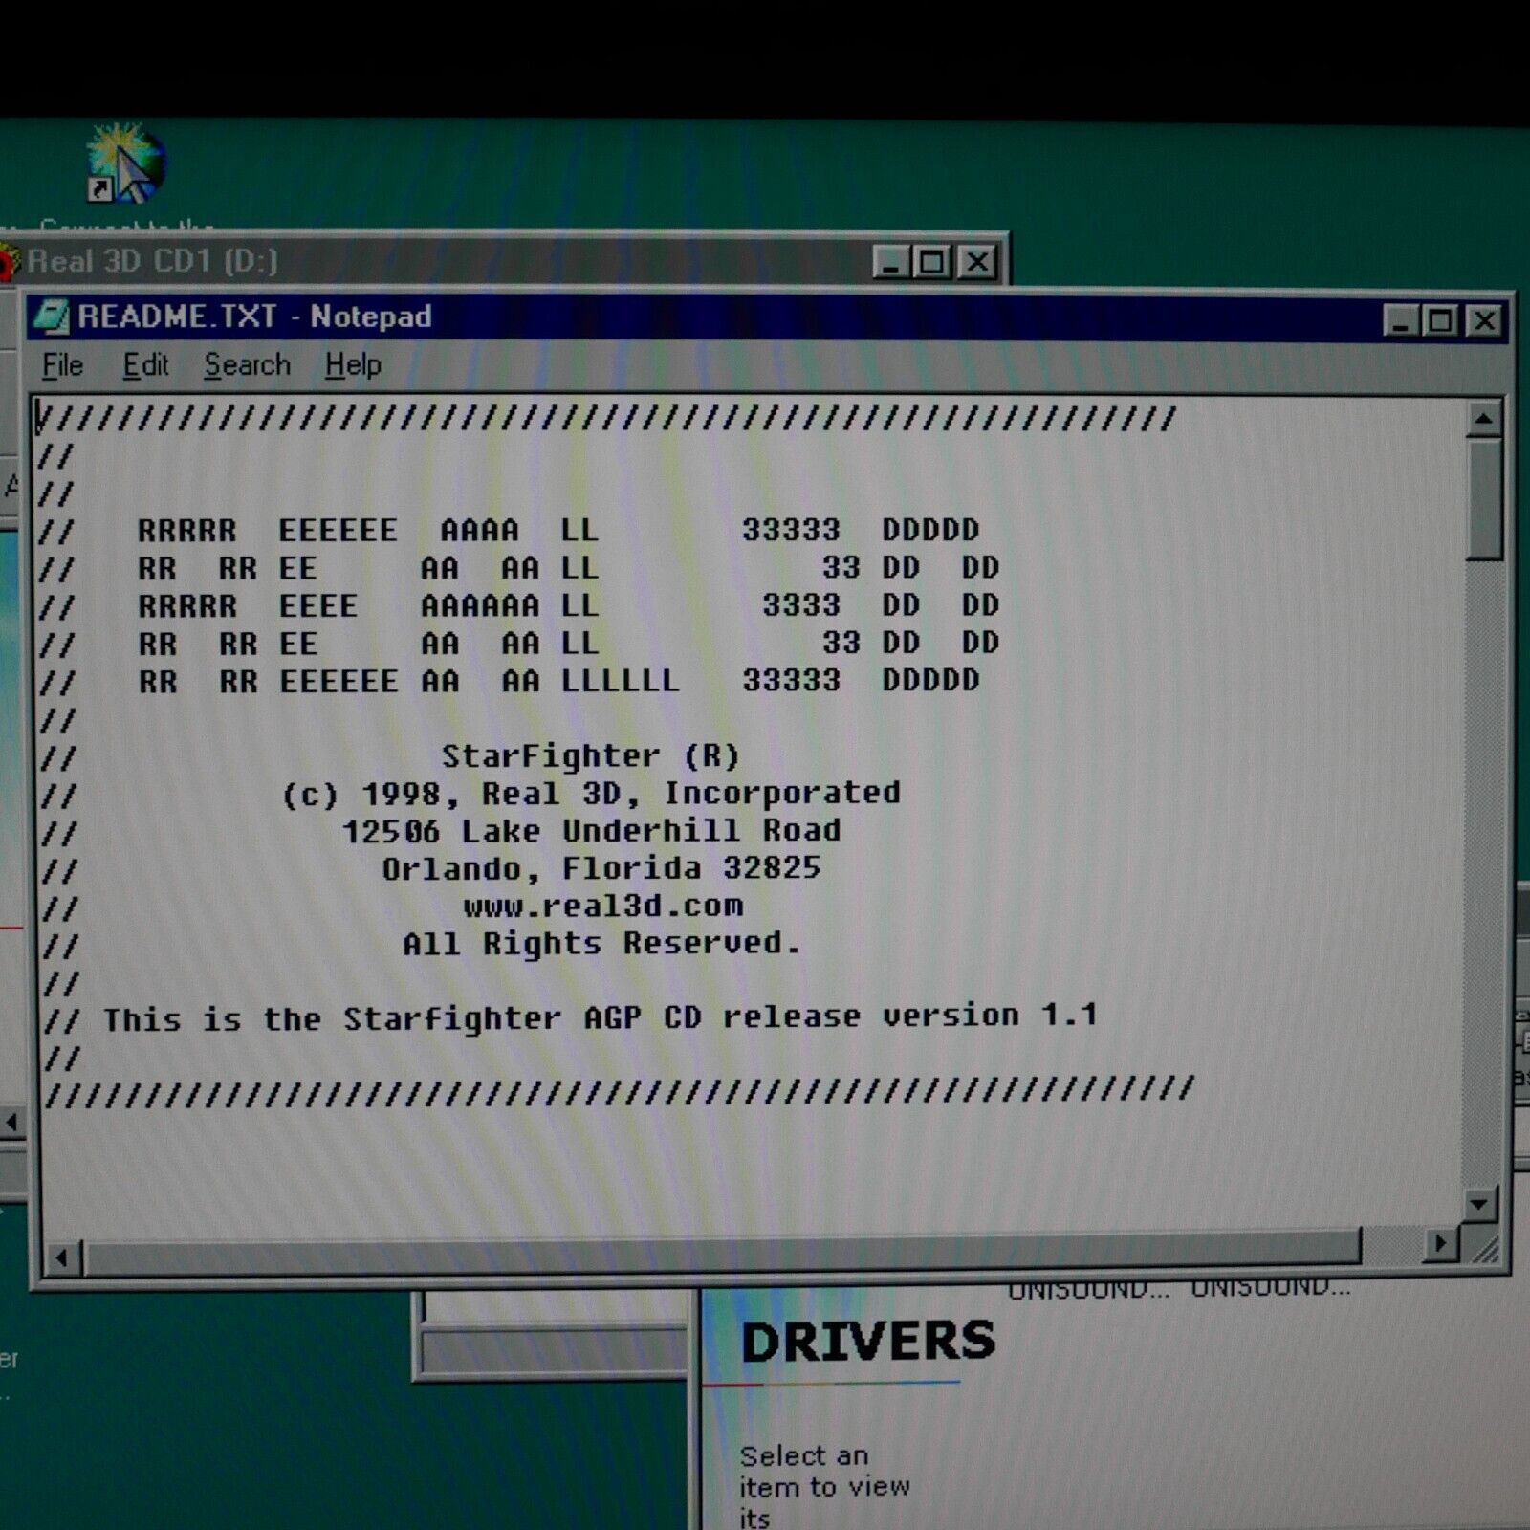Click the line All Rights Reserved.

[x=601, y=944]
